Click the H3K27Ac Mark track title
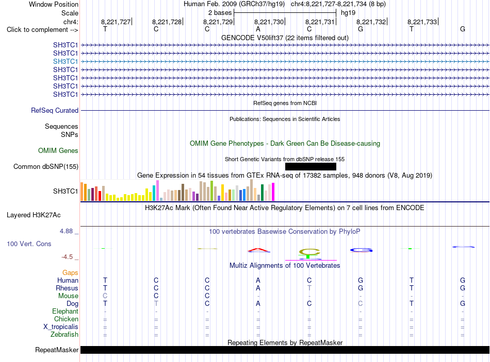The image size is (490, 362). pos(285,208)
